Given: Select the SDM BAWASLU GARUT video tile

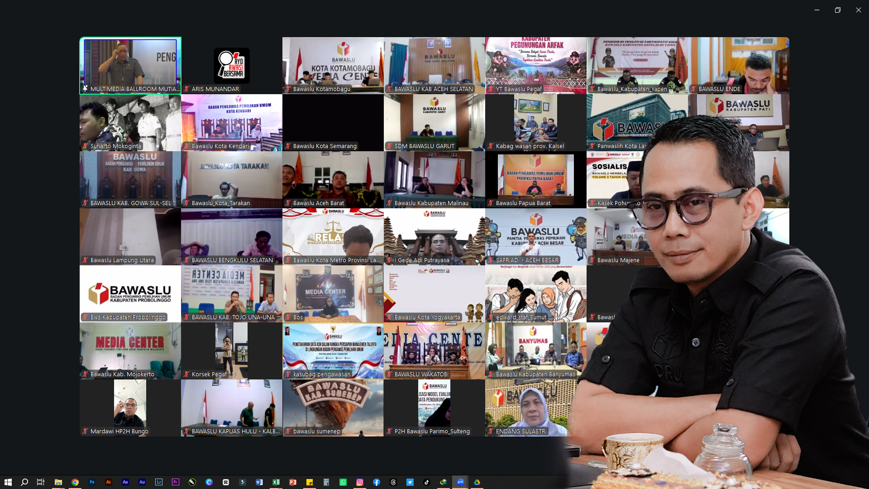Looking at the screenshot, I should click(x=434, y=123).
